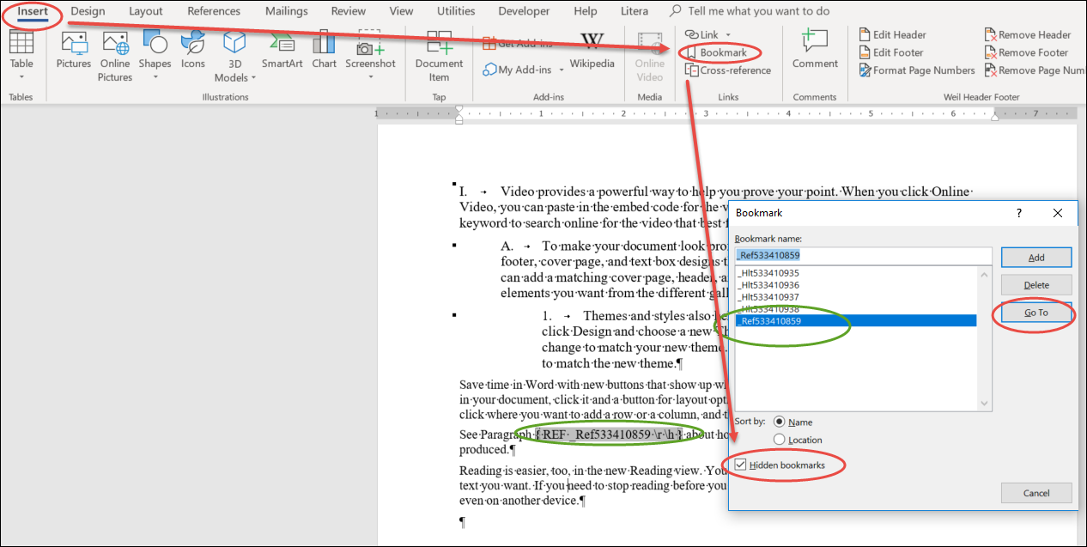
Task: Open the Shapes dropdown menu
Action: click(x=155, y=76)
